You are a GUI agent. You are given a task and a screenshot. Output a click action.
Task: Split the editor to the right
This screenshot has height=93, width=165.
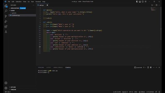point(156,5)
